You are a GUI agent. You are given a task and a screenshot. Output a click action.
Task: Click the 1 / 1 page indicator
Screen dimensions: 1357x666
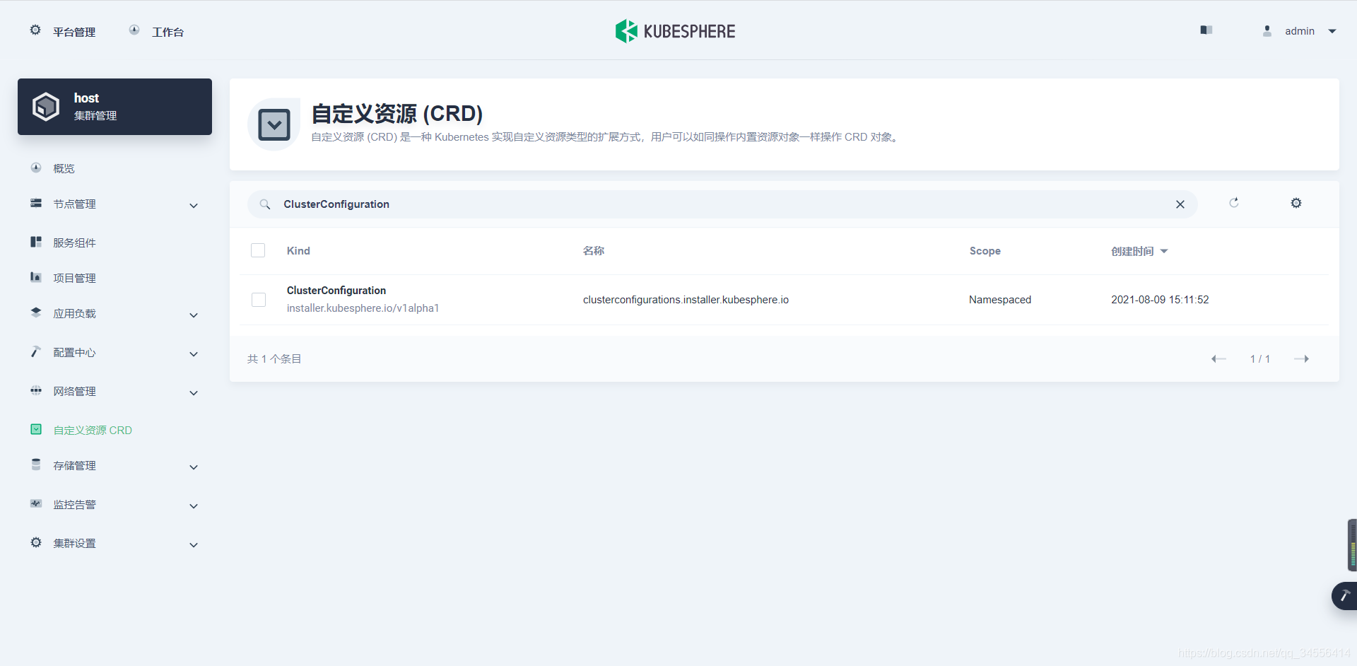click(x=1260, y=359)
